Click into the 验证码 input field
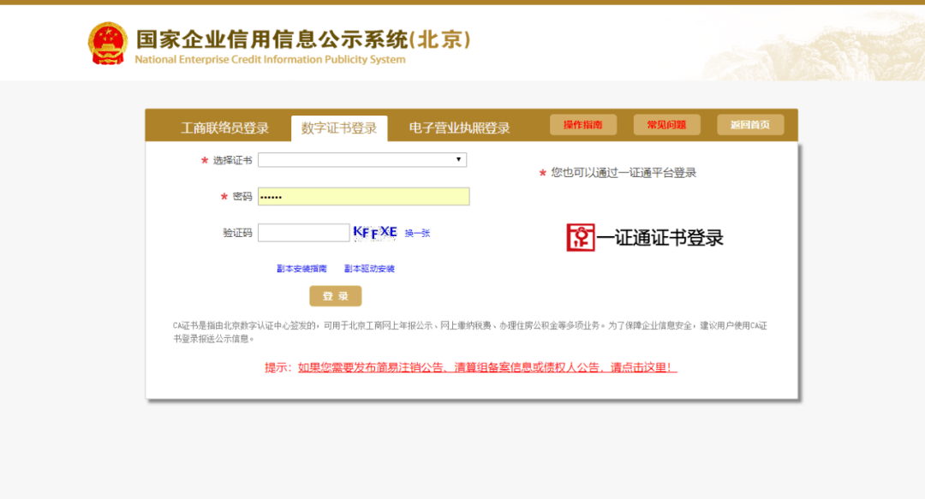925x499 pixels. (x=303, y=233)
